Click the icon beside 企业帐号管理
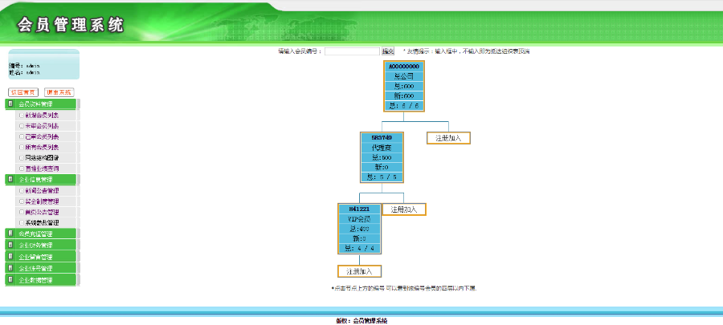The image size is (723, 325). coord(10,268)
